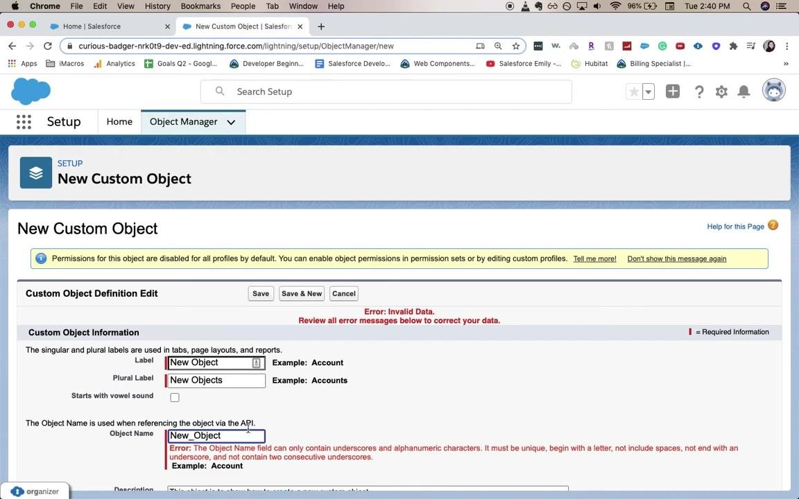Open the notifications bell icon
This screenshot has height=499, width=799.
point(744,91)
